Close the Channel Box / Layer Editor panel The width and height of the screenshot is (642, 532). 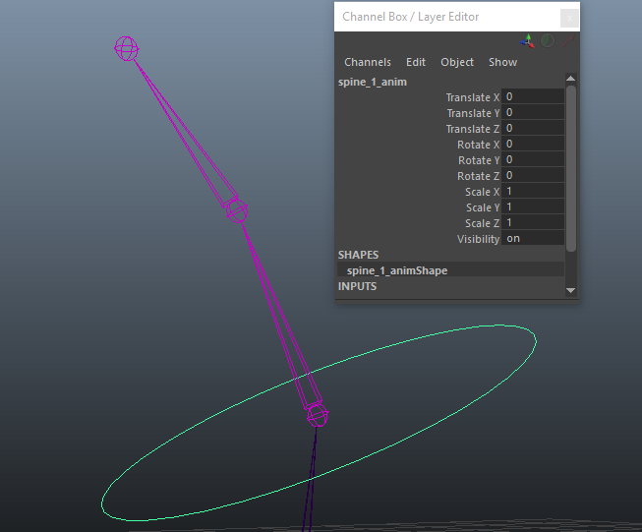568,18
